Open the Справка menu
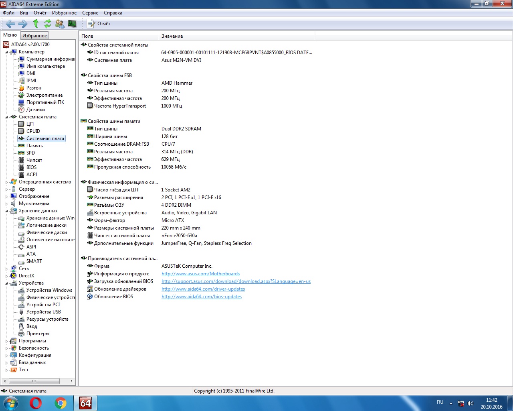This screenshot has width=513, height=411. pos(113,13)
